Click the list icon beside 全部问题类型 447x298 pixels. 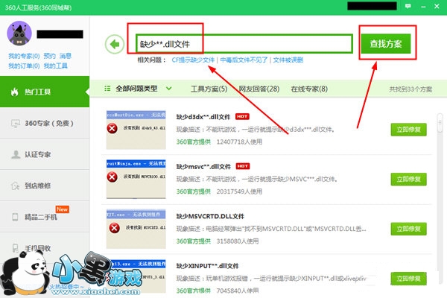[x=107, y=89]
